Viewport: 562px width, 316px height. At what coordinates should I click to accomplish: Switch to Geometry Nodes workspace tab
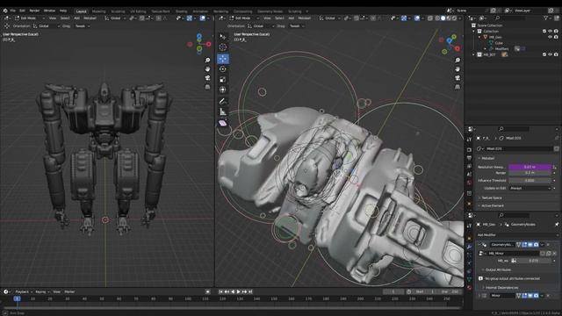tap(270, 11)
